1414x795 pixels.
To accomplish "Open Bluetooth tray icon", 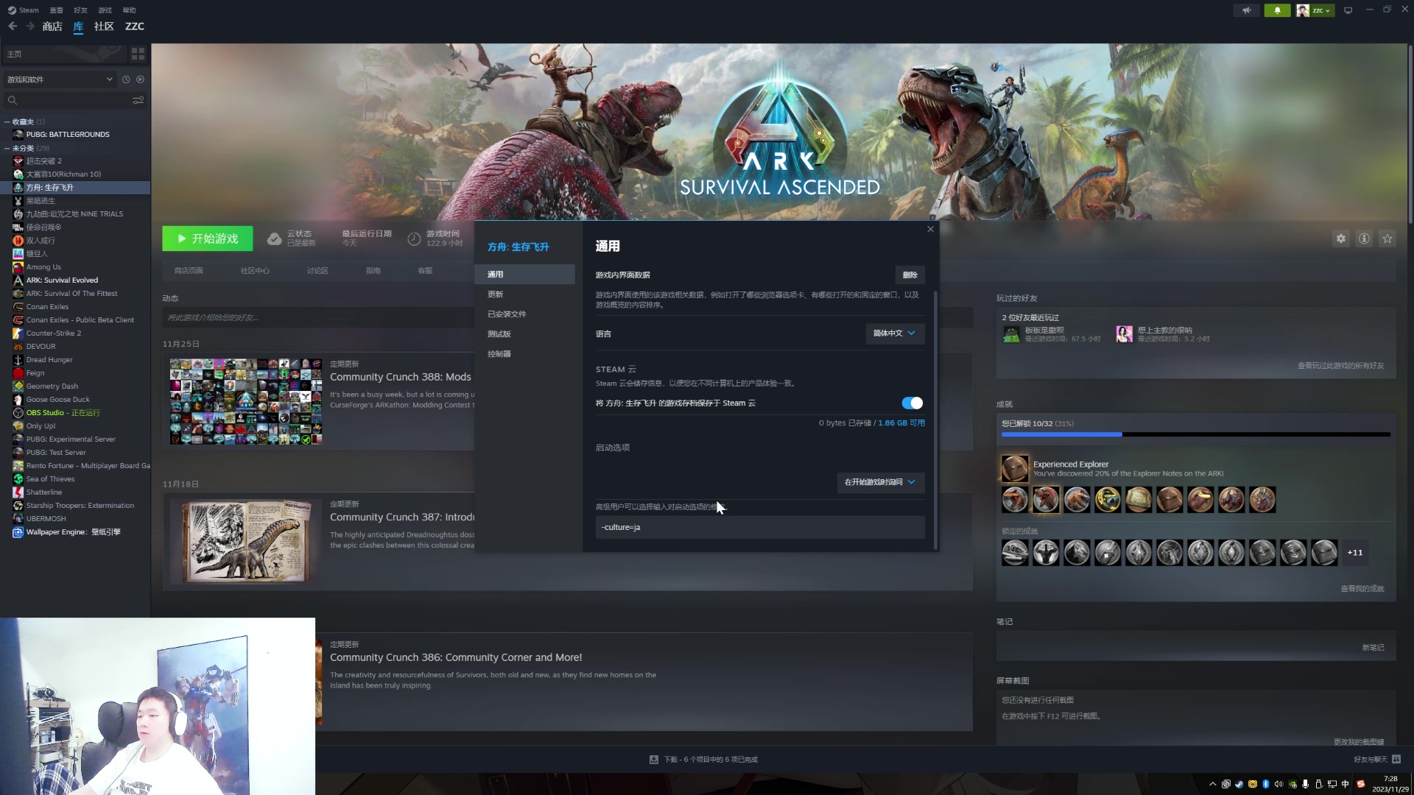I will tap(1266, 784).
